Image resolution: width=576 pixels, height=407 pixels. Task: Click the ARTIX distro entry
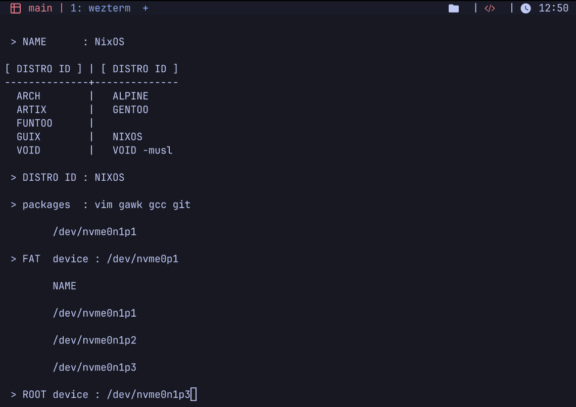(31, 110)
